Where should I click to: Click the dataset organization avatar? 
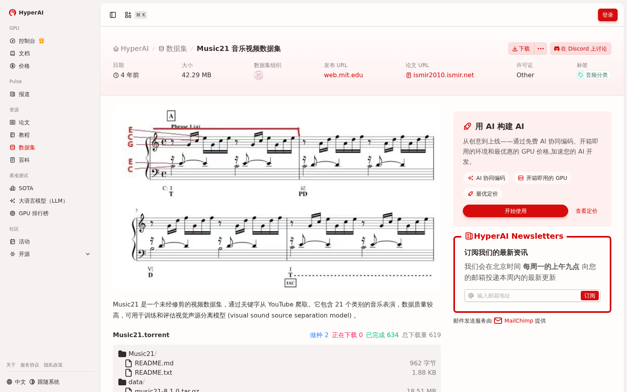point(259,75)
